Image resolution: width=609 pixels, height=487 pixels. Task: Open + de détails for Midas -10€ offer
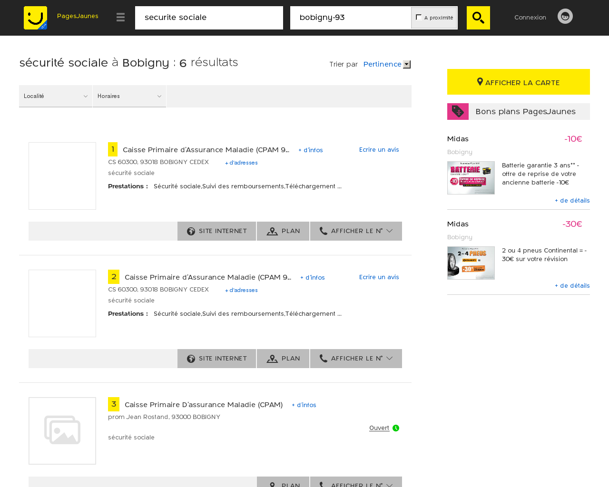click(x=572, y=201)
